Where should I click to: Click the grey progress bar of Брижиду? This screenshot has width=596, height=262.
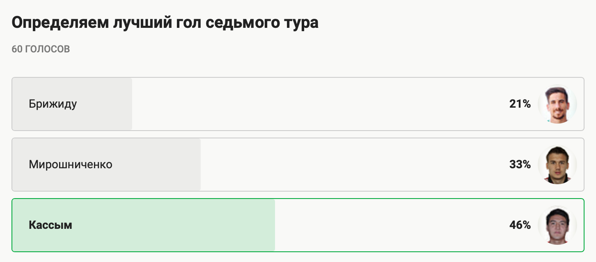pos(72,104)
